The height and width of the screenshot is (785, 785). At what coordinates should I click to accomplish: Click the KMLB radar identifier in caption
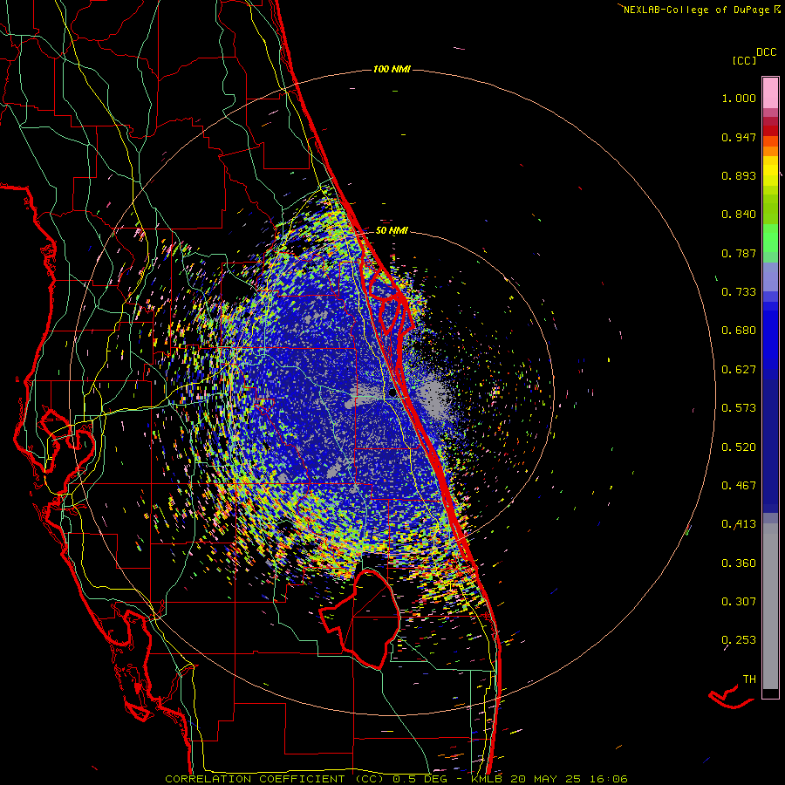click(487, 779)
